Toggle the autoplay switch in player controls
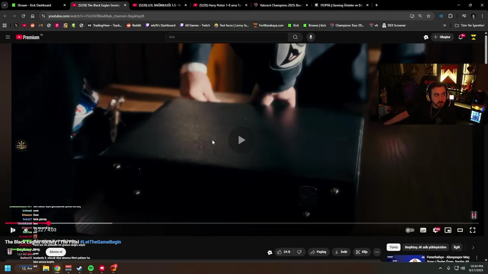 tap(410, 230)
